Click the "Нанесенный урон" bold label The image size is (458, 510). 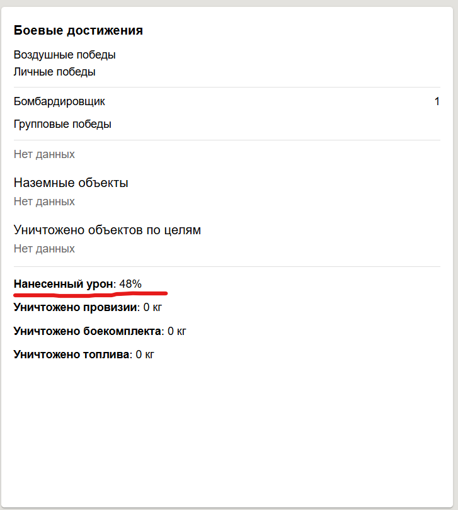point(64,284)
